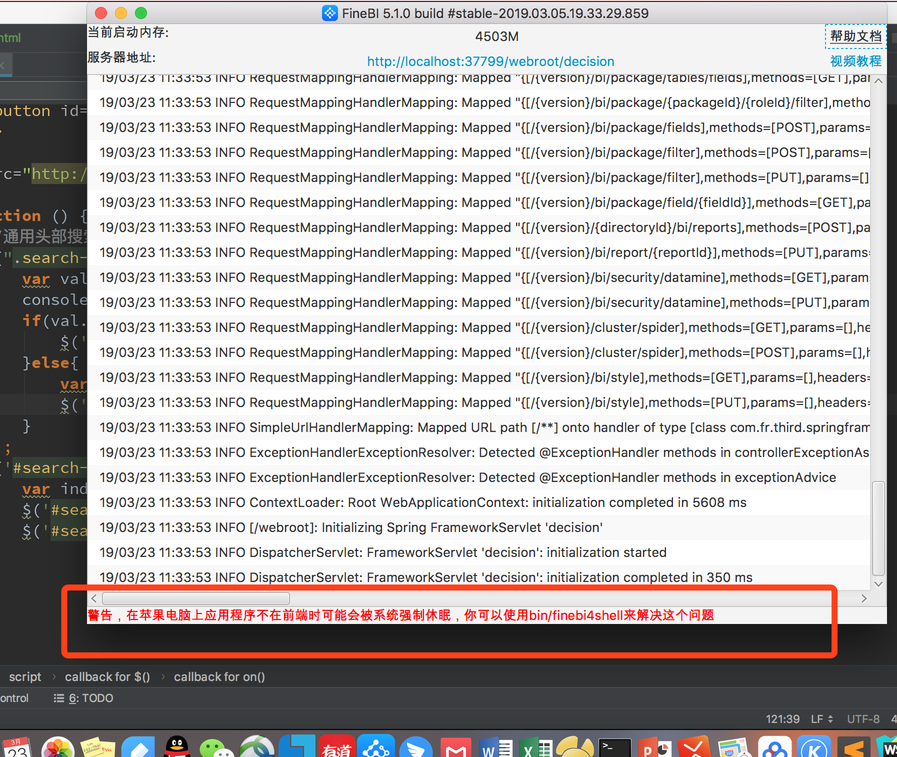Image resolution: width=897 pixels, height=757 pixels.
Task: Open the LF line separator dropdown
Action: click(821, 719)
